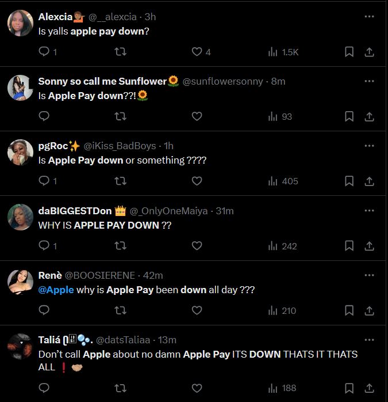View analytics on Renè's tweet showing 210
The image size is (388, 402).
(282, 310)
